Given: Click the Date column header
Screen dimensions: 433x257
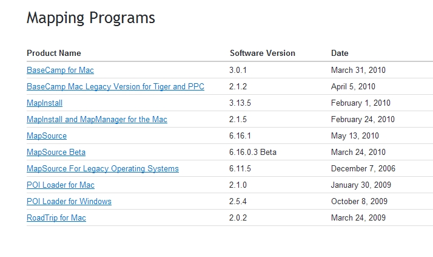Looking at the screenshot, I should pyautogui.click(x=340, y=53).
